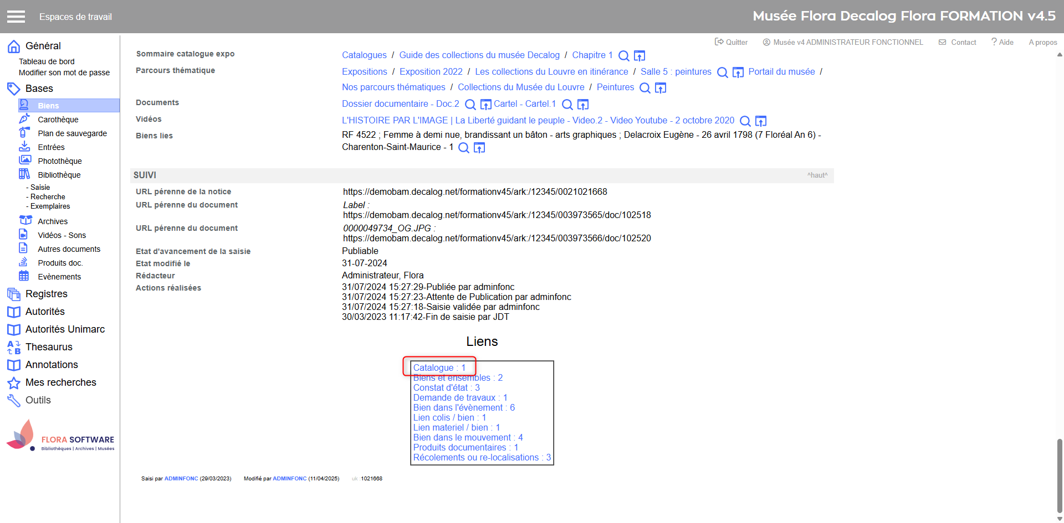
Task: Click magnifier icon after Video Youtube entry
Action: click(745, 121)
